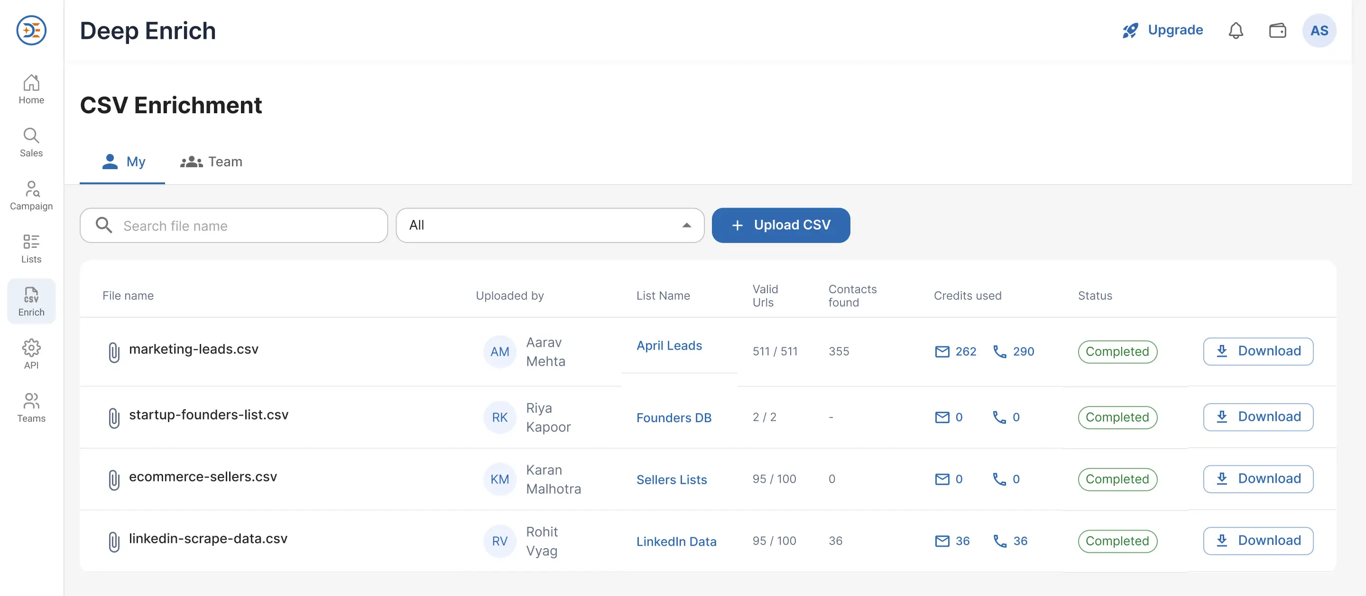The width and height of the screenshot is (1366, 596).
Task: Open the Sellers Lists link
Action: (671, 480)
